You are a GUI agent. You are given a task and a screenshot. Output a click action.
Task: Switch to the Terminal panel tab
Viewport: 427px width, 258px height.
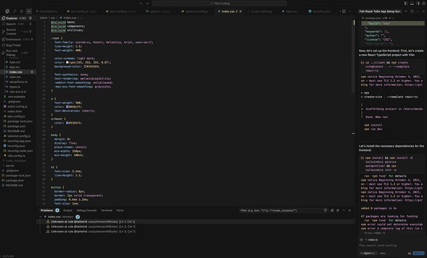click(x=106, y=211)
